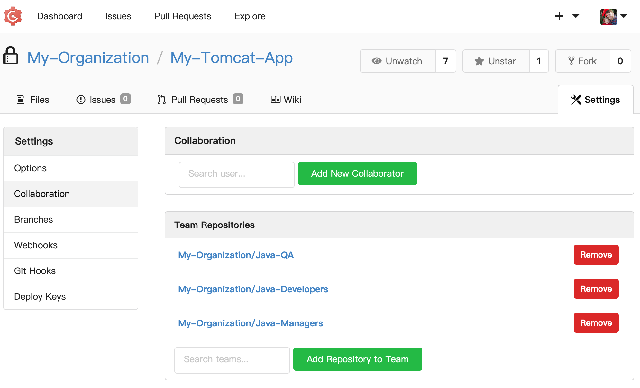This screenshot has height=388, width=640.
Task: Open the My-Organization/Java-Developers team link
Action: [x=253, y=289]
